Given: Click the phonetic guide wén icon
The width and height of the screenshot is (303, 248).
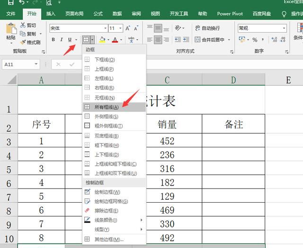Looking at the screenshot, I should click(131, 40).
